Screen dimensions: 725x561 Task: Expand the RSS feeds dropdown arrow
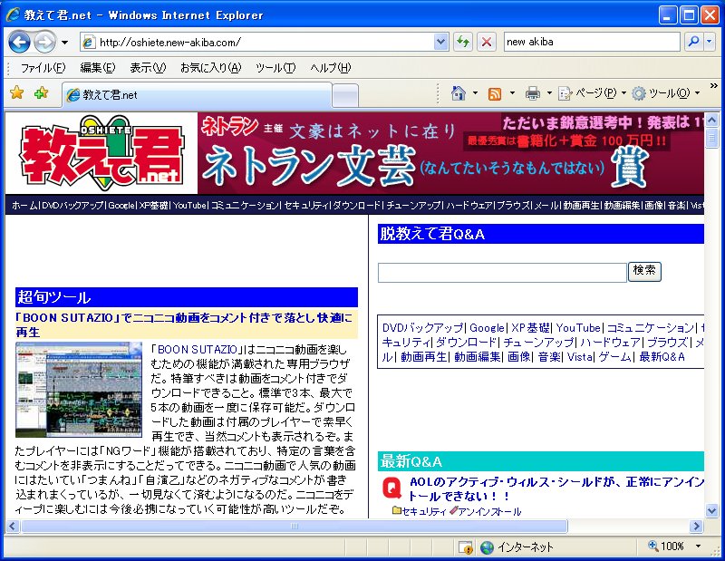coord(512,93)
